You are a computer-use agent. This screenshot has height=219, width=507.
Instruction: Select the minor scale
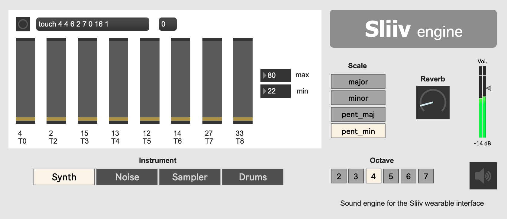point(358,98)
